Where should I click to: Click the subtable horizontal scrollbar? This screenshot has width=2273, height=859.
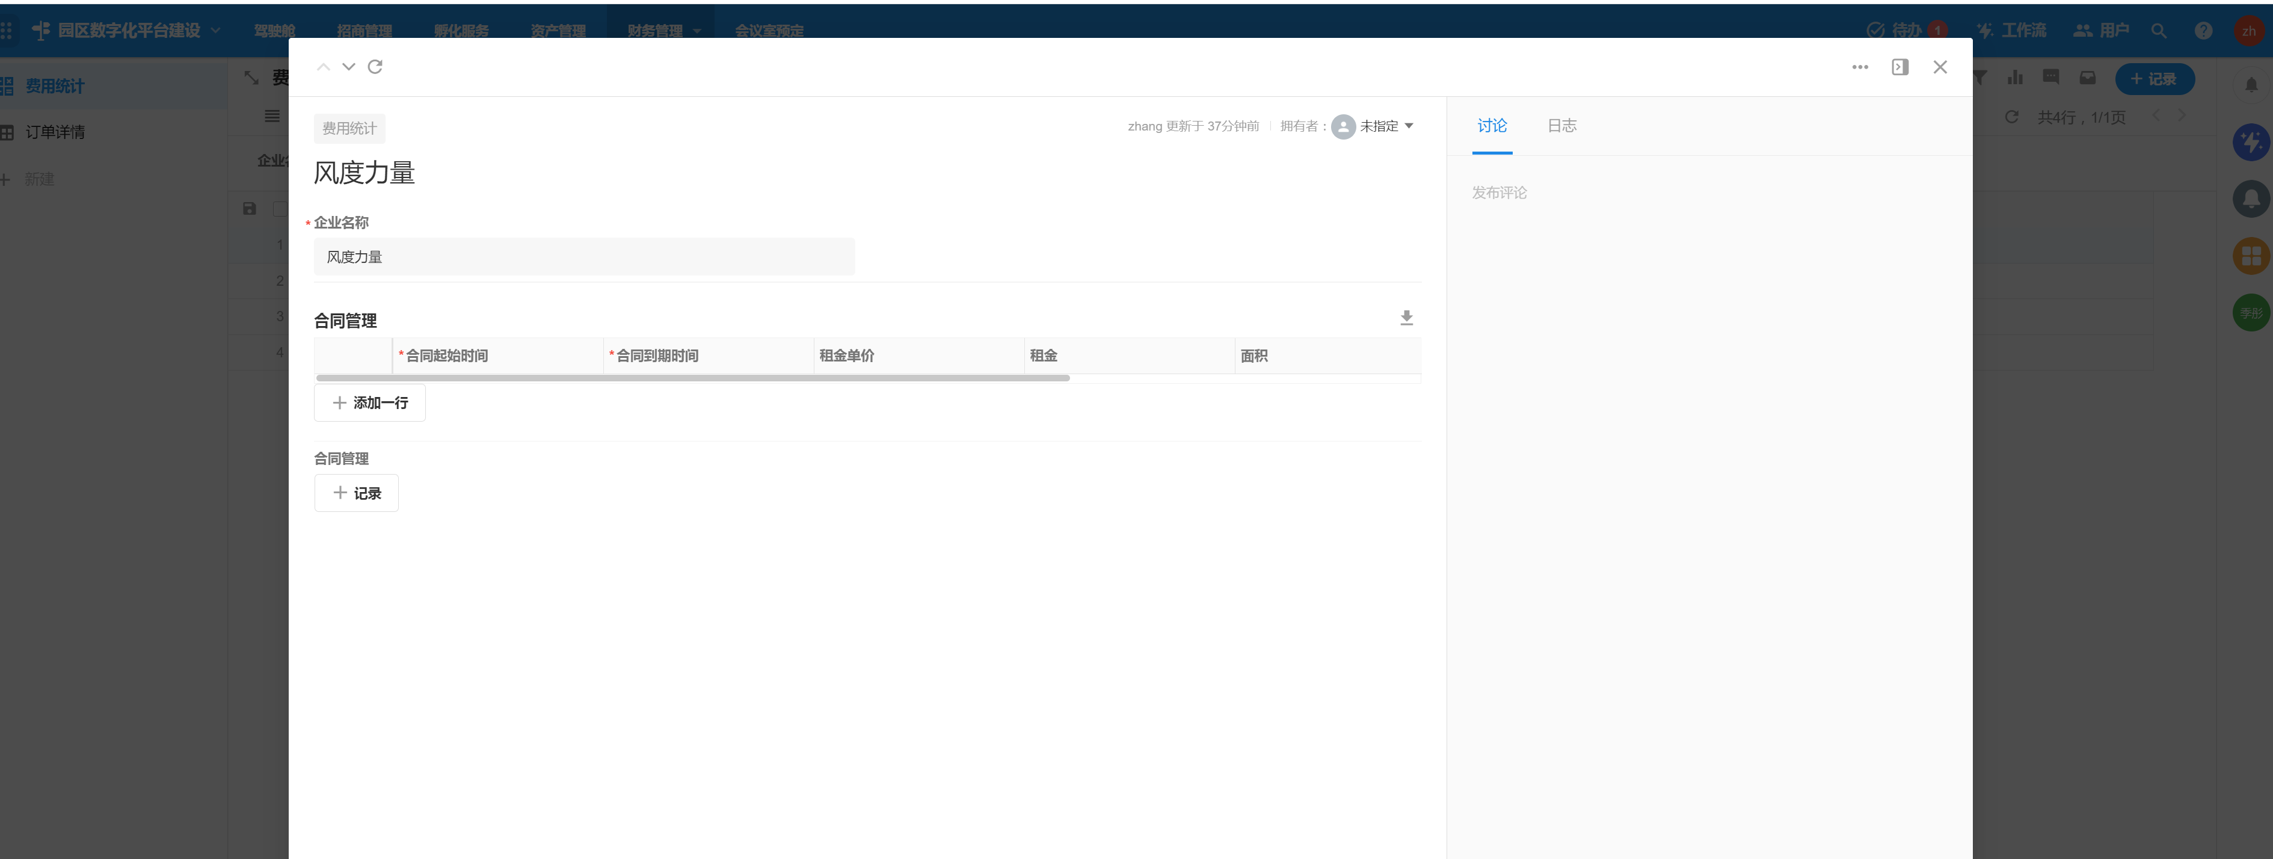tap(693, 378)
